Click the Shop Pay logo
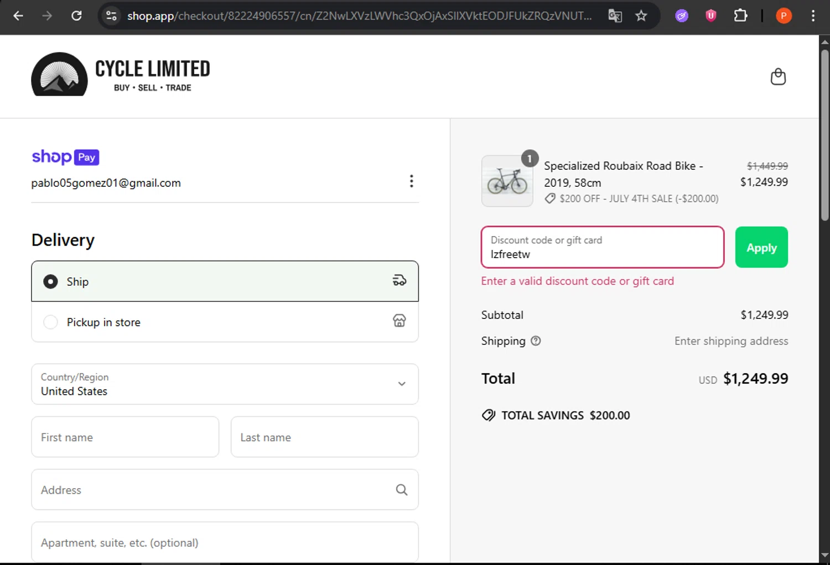The width and height of the screenshot is (830, 565). click(x=65, y=157)
